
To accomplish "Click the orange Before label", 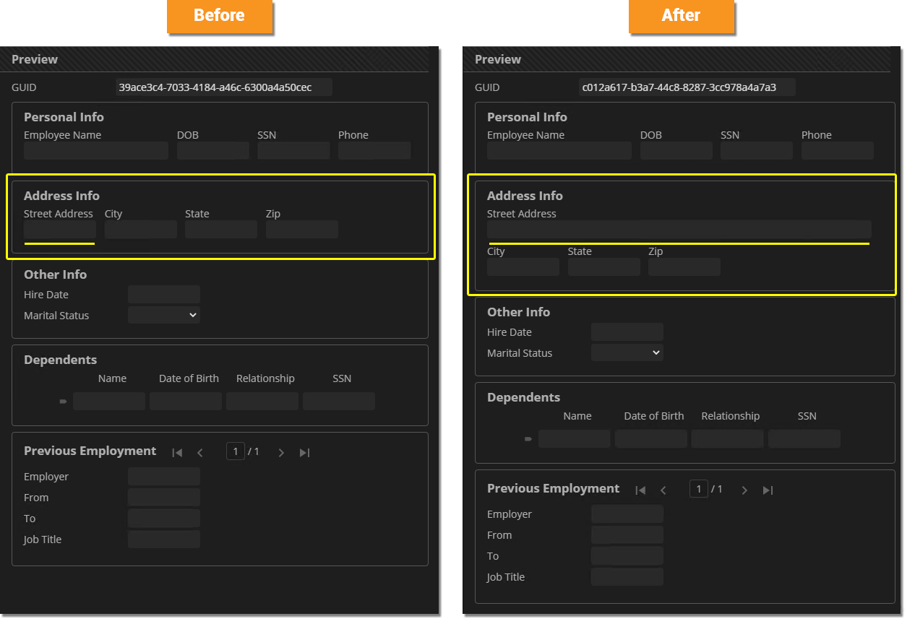I will [219, 16].
